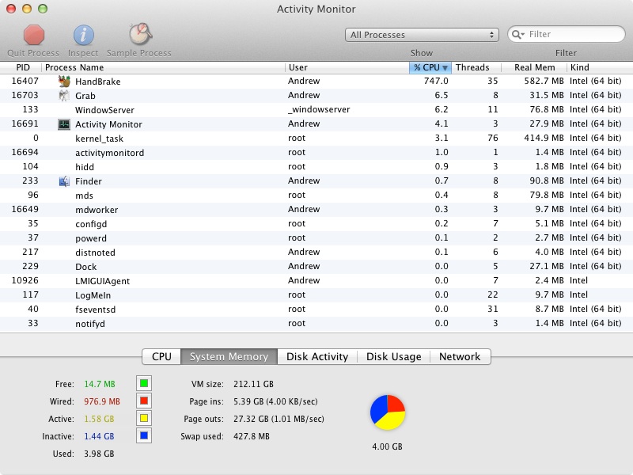633x475 pixels.
Task: Select the powerd process row
Action: (316, 238)
